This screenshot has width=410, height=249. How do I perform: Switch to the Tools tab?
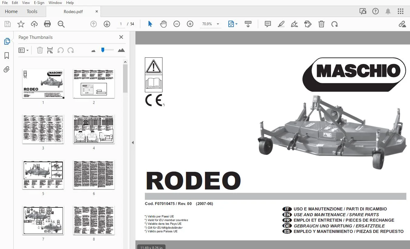pos(32,12)
